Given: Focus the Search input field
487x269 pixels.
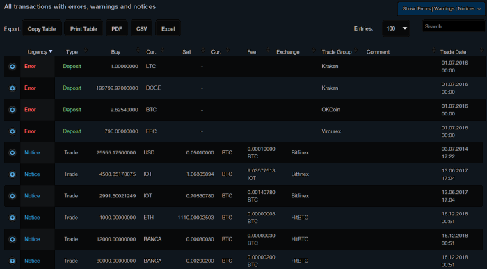Looking at the screenshot, I should tap(454, 26).
